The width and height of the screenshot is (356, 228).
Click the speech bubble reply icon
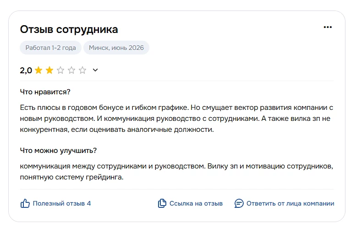(x=239, y=203)
